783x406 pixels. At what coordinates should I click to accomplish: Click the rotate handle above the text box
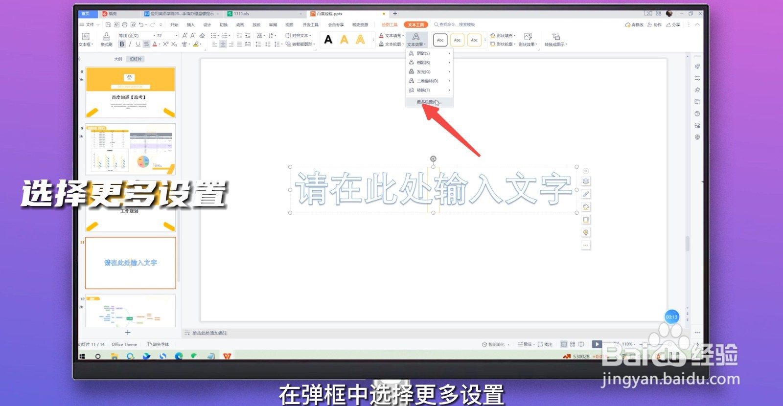pos(433,158)
